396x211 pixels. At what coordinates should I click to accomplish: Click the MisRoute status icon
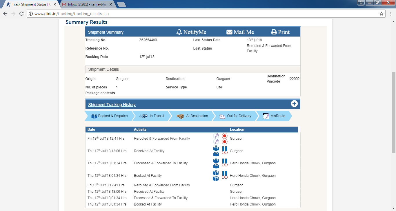pyautogui.click(x=266, y=116)
